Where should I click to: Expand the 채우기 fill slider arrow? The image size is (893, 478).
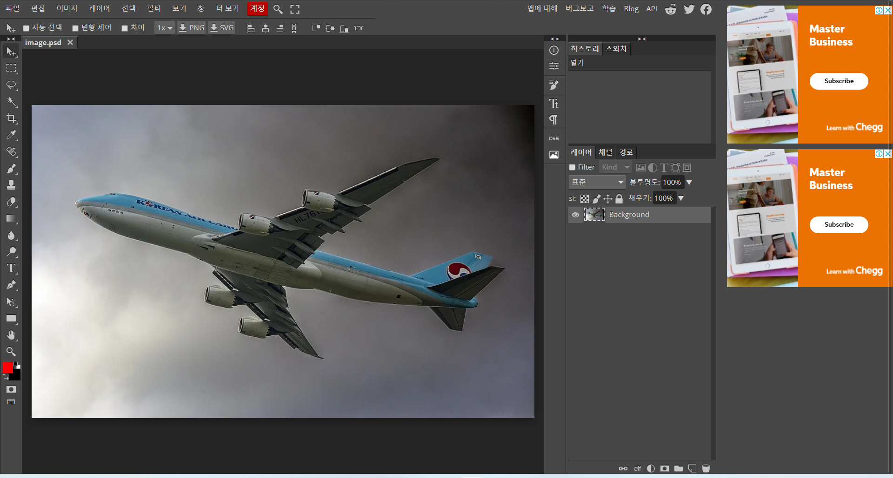tap(681, 198)
